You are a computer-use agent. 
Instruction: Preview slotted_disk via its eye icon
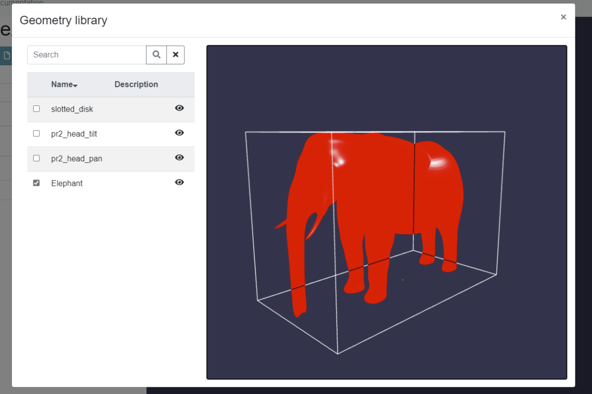(x=179, y=108)
